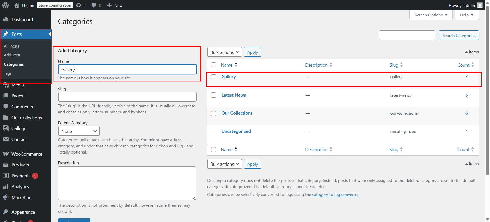The width and height of the screenshot is (490, 222).
Task: Follow the category to tag converter link
Action: pyautogui.click(x=335, y=195)
